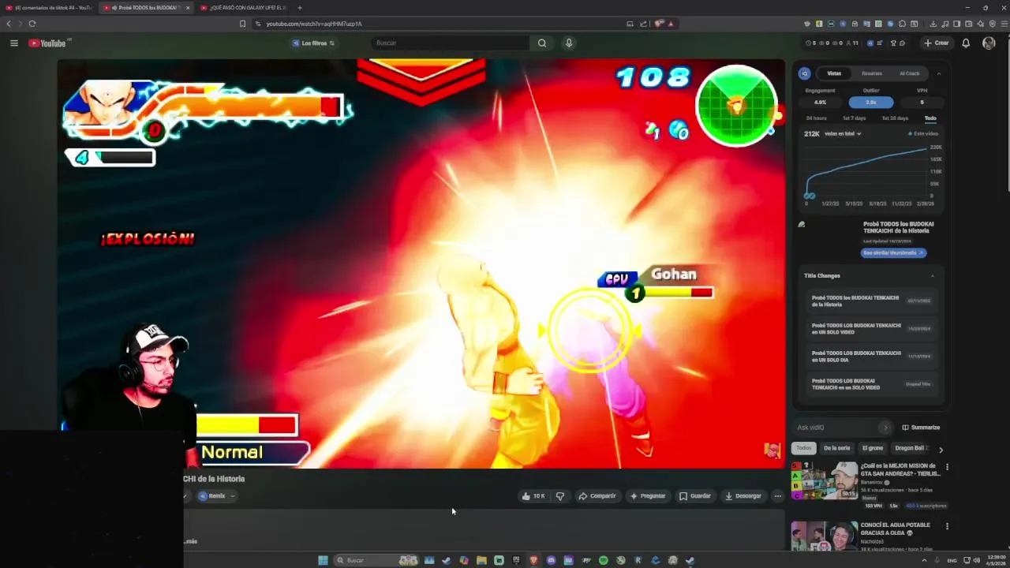Image resolution: width=1010 pixels, height=568 pixels.
Task: Switch to the Resumen tab in vidIQ panel
Action: click(x=872, y=73)
